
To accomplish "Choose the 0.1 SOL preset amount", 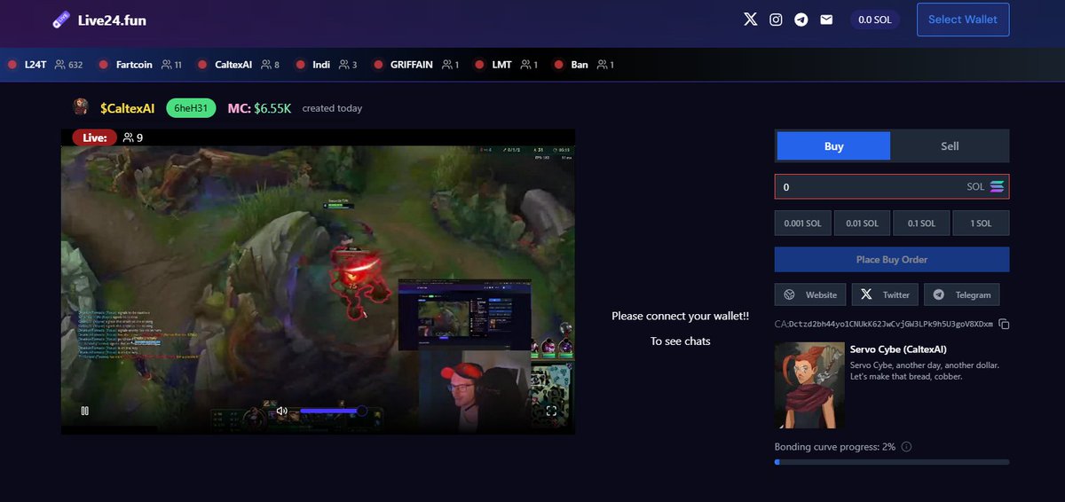I will point(921,224).
